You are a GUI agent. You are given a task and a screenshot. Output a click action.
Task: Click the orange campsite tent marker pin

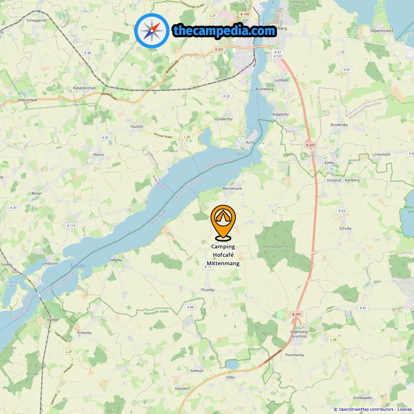tap(223, 223)
